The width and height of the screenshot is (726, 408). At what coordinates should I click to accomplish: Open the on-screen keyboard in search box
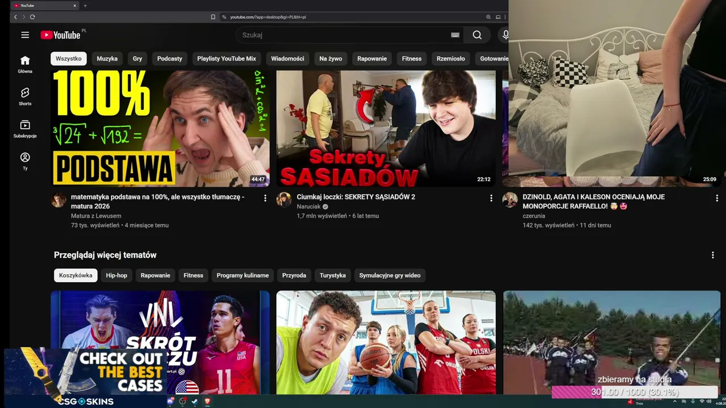coord(455,35)
